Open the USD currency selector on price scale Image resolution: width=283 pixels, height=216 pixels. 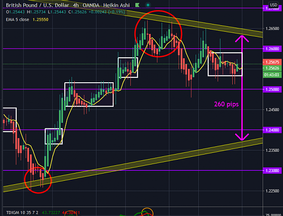click(273, 5)
